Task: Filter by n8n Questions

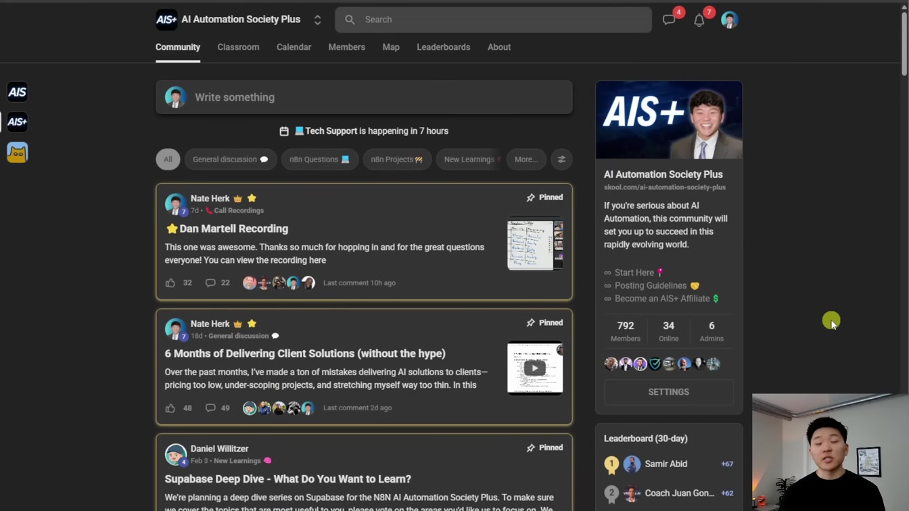Action: (320, 160)
